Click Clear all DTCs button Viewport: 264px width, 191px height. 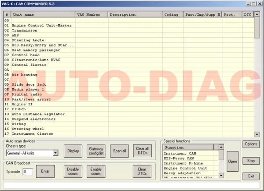(x=142, y=151)
